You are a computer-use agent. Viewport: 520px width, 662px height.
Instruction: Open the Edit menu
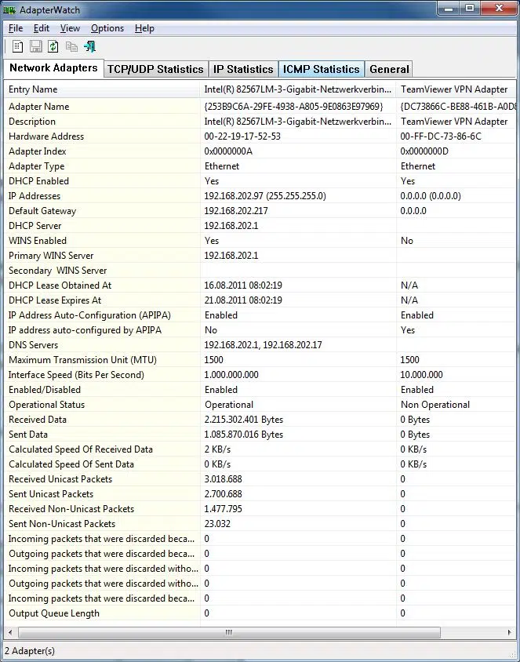pyautogui.click(x=42, y=28)
